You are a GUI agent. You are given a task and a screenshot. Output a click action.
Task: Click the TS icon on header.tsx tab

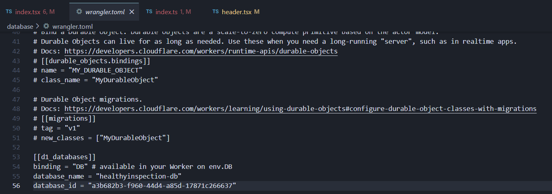[x=216, y=12]
